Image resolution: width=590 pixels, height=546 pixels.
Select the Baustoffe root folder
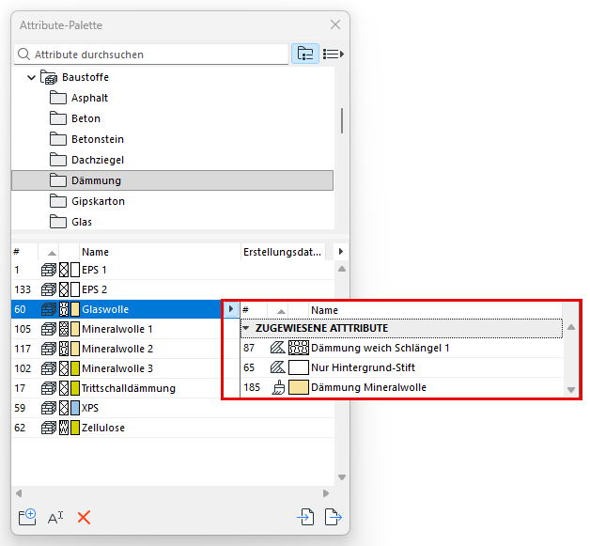[x=85, y=77]
